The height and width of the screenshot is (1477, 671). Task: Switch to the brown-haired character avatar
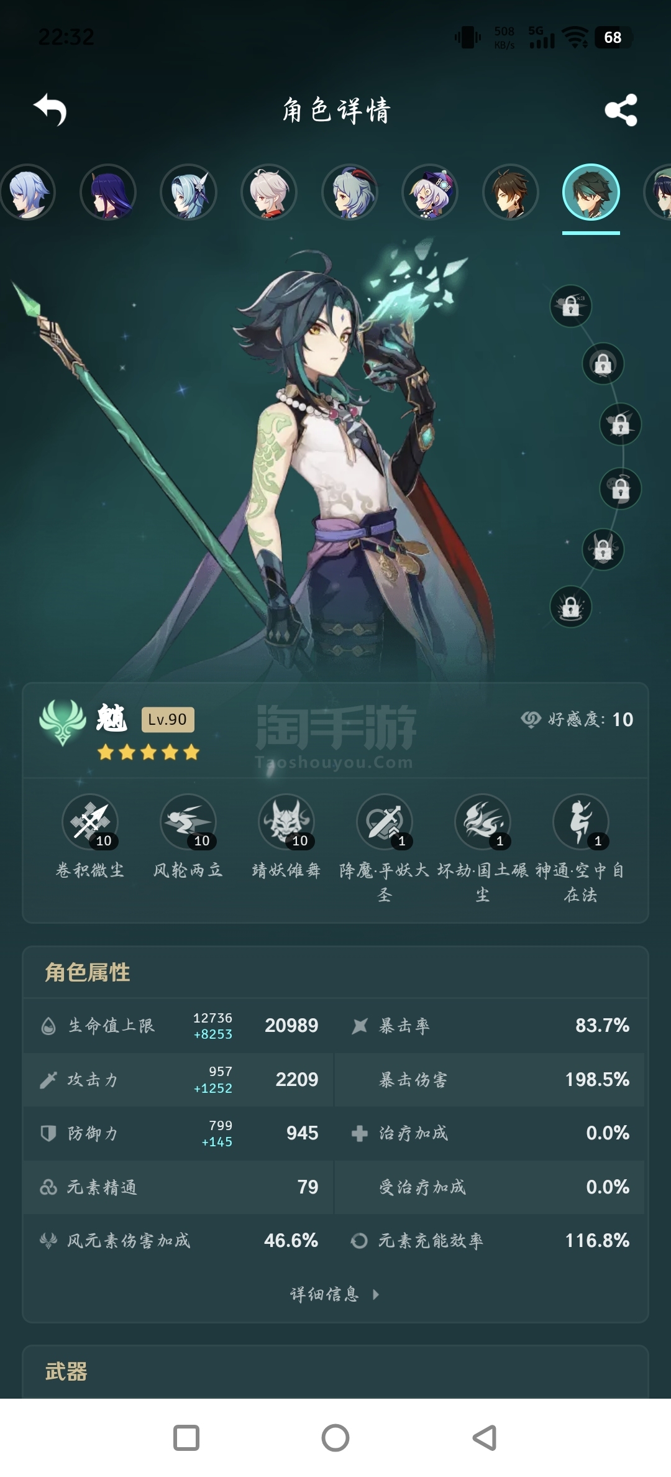pyautogui.click(x=511, y=192)
